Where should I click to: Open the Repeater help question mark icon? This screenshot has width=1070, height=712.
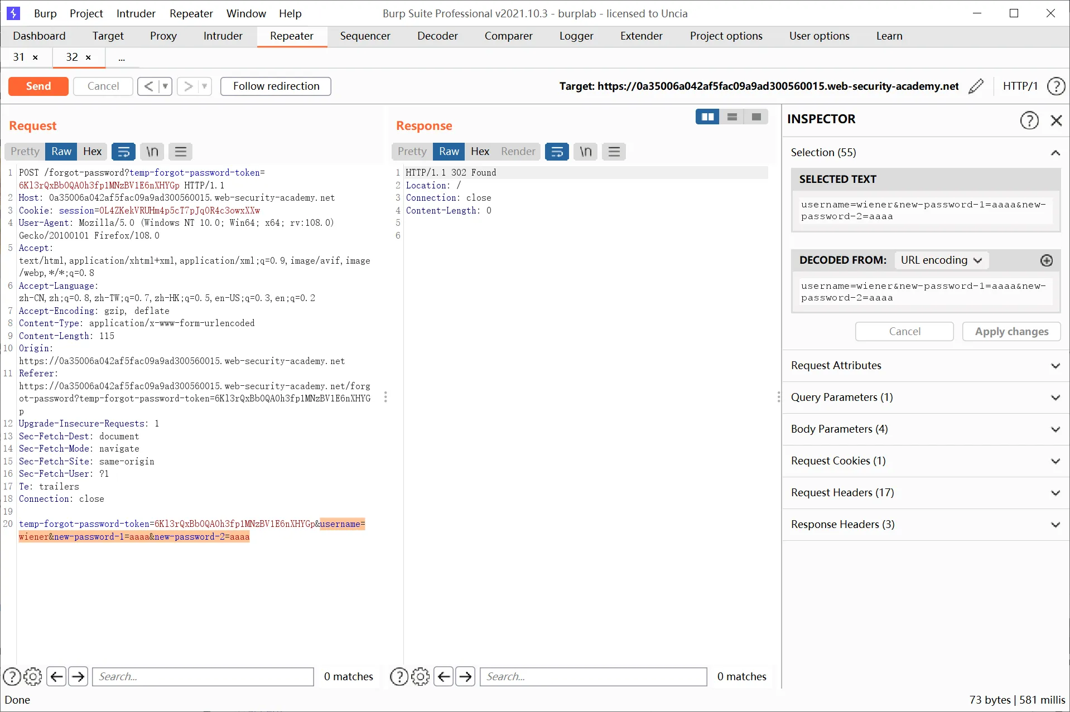[x=1055, y=86]
